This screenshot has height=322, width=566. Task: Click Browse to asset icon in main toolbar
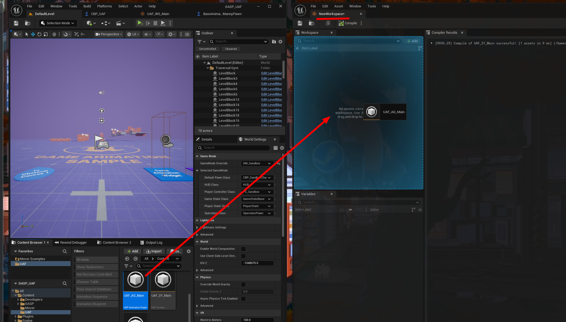pyautogui.click(x=27, y=23)
